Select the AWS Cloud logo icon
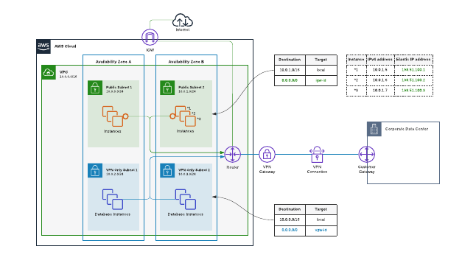This screenshot has width=476, height=277. coord(43,46)
